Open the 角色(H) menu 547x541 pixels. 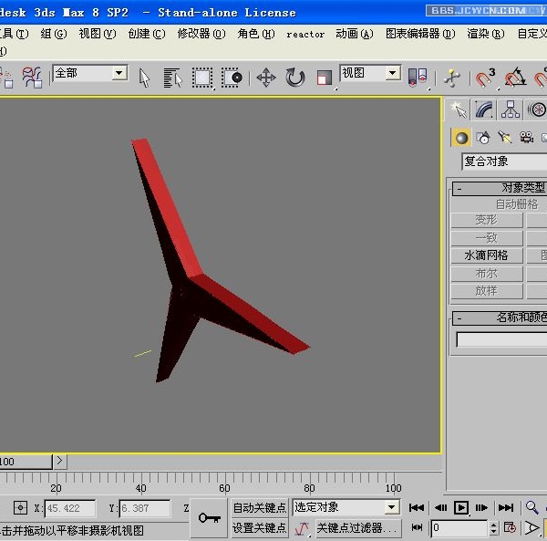coord(256,34)
